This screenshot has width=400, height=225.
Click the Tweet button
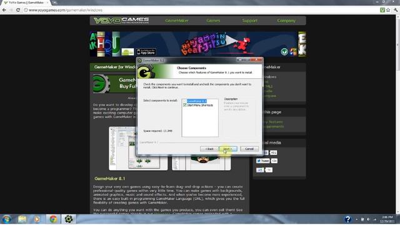[263, 161]
